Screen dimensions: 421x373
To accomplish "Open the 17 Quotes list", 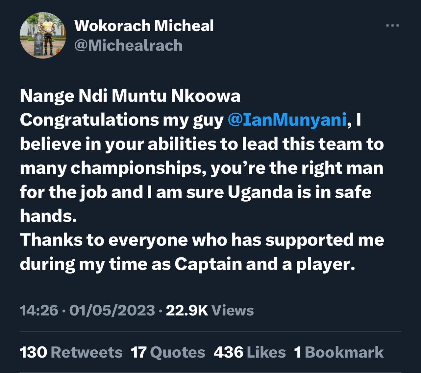I will (x=168, y=352).
